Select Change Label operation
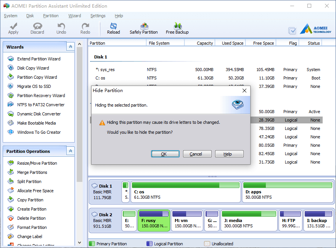 pyautogui.click(x=30, y=237)
